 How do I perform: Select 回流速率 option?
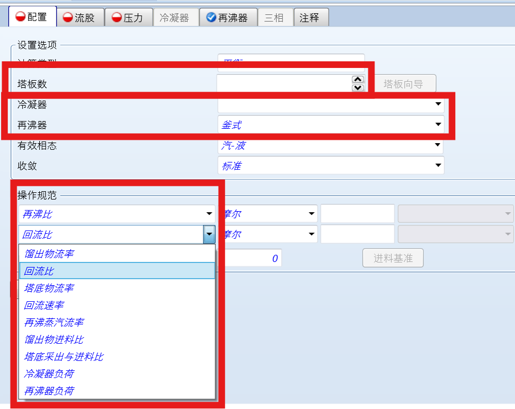[44, 305]
